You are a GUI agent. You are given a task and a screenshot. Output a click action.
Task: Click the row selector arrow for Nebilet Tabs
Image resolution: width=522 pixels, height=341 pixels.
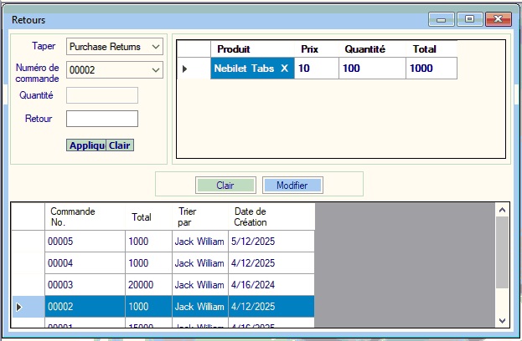tap(185, 69)
